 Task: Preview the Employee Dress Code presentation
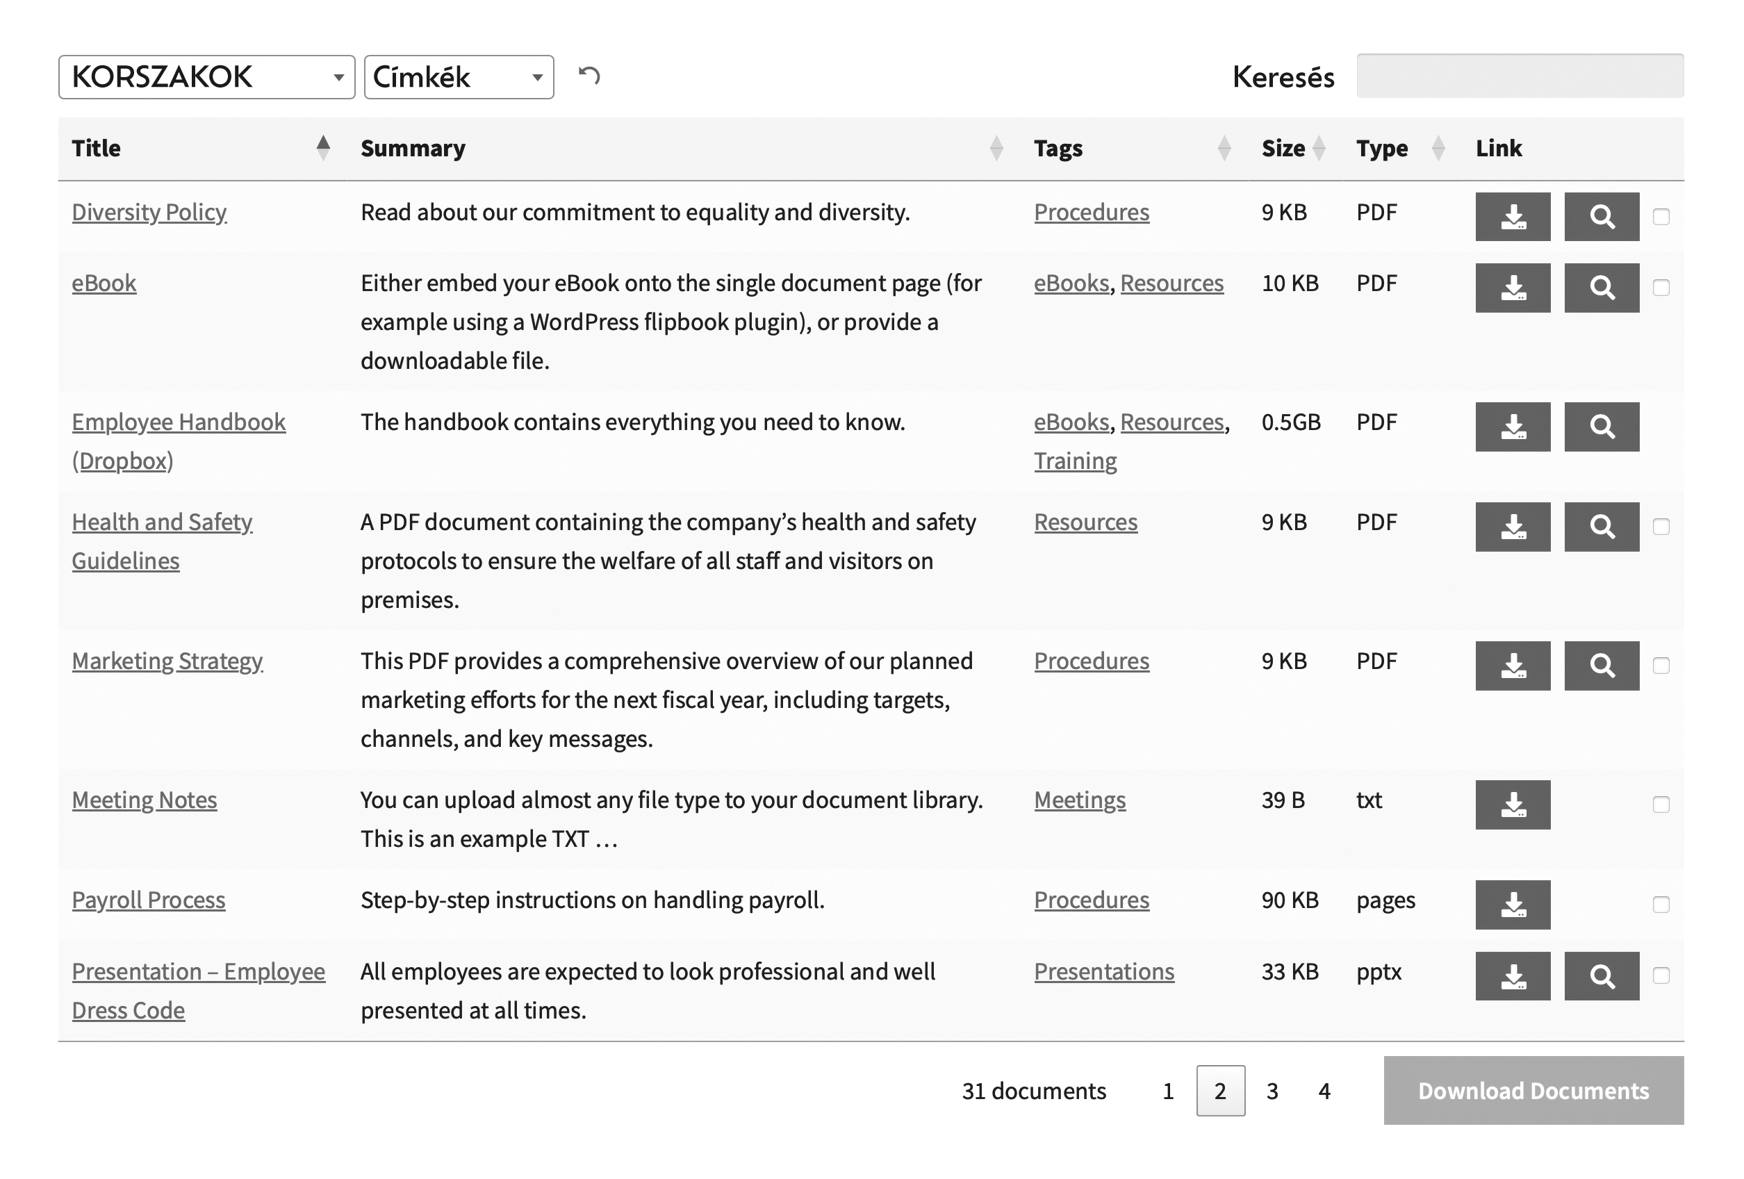(1601, 975)
